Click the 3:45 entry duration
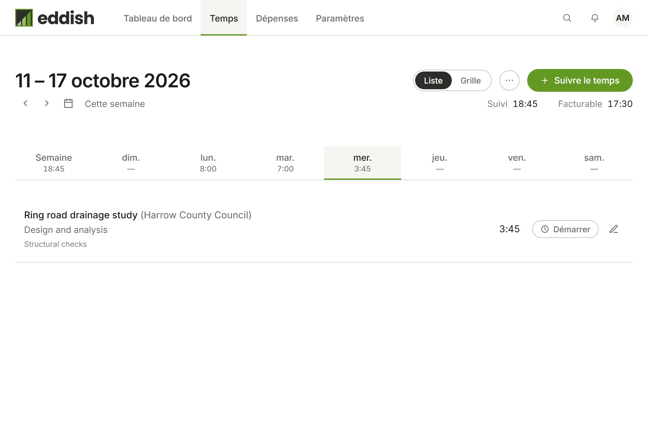 [509, 229]
